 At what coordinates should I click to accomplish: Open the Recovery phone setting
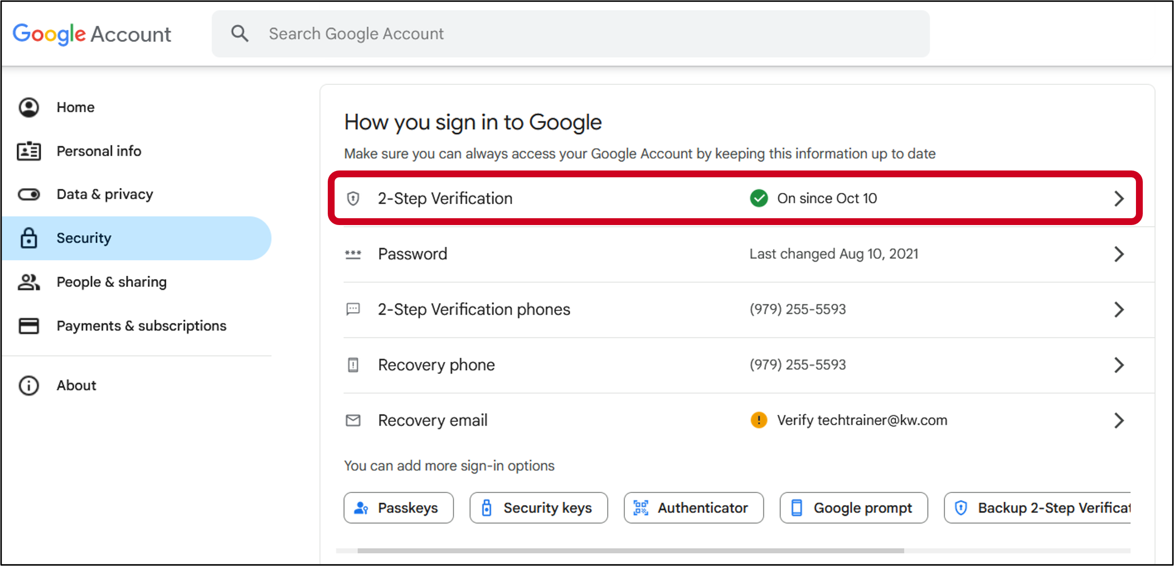pyautogui.click(x=749, y=365)
